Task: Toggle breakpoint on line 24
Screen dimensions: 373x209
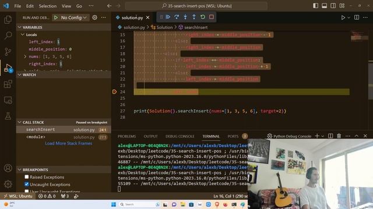Action: click(114, 92)
